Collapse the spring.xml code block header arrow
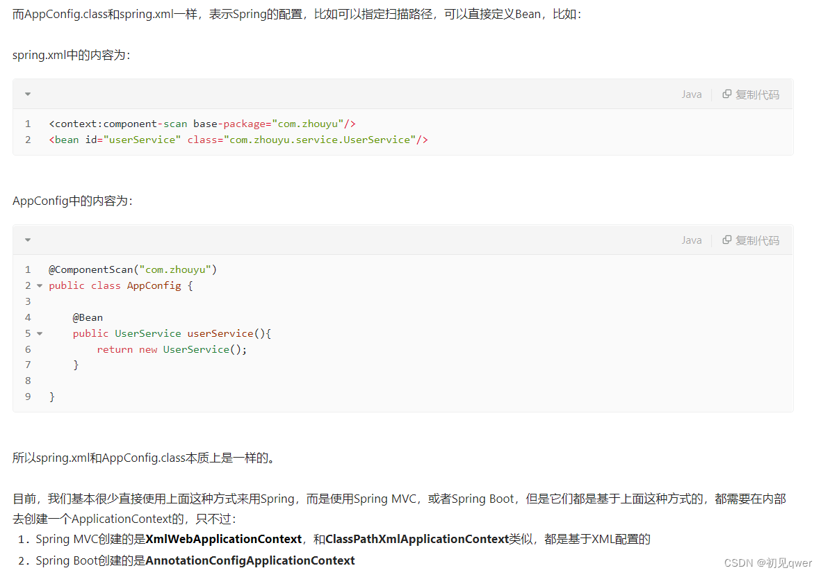The height and width of the screenshot is (575, 823). [x=28, y=94]
